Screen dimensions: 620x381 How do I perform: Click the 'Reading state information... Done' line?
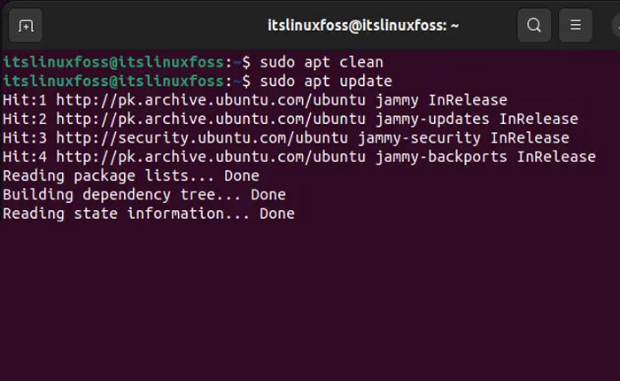tap(149, 214)
